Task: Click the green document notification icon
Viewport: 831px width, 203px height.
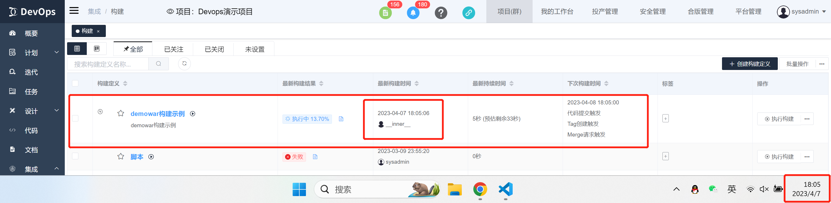Action: [x=385, y=13]
